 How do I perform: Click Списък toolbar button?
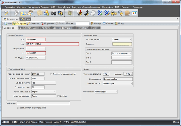point(108,23)
